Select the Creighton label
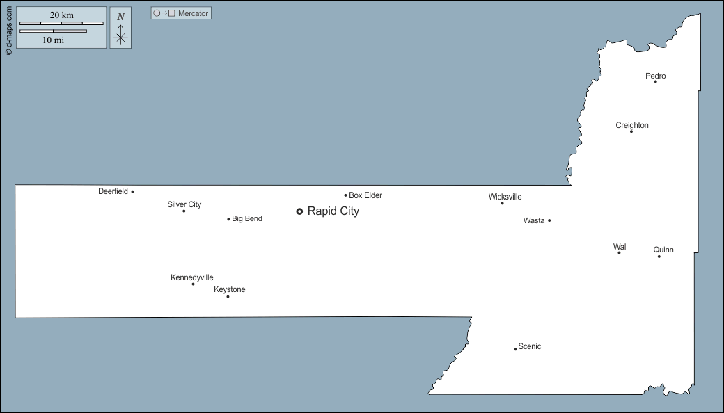Image resolution: width=724 pixels, height=413 pixels. (632, 125)
